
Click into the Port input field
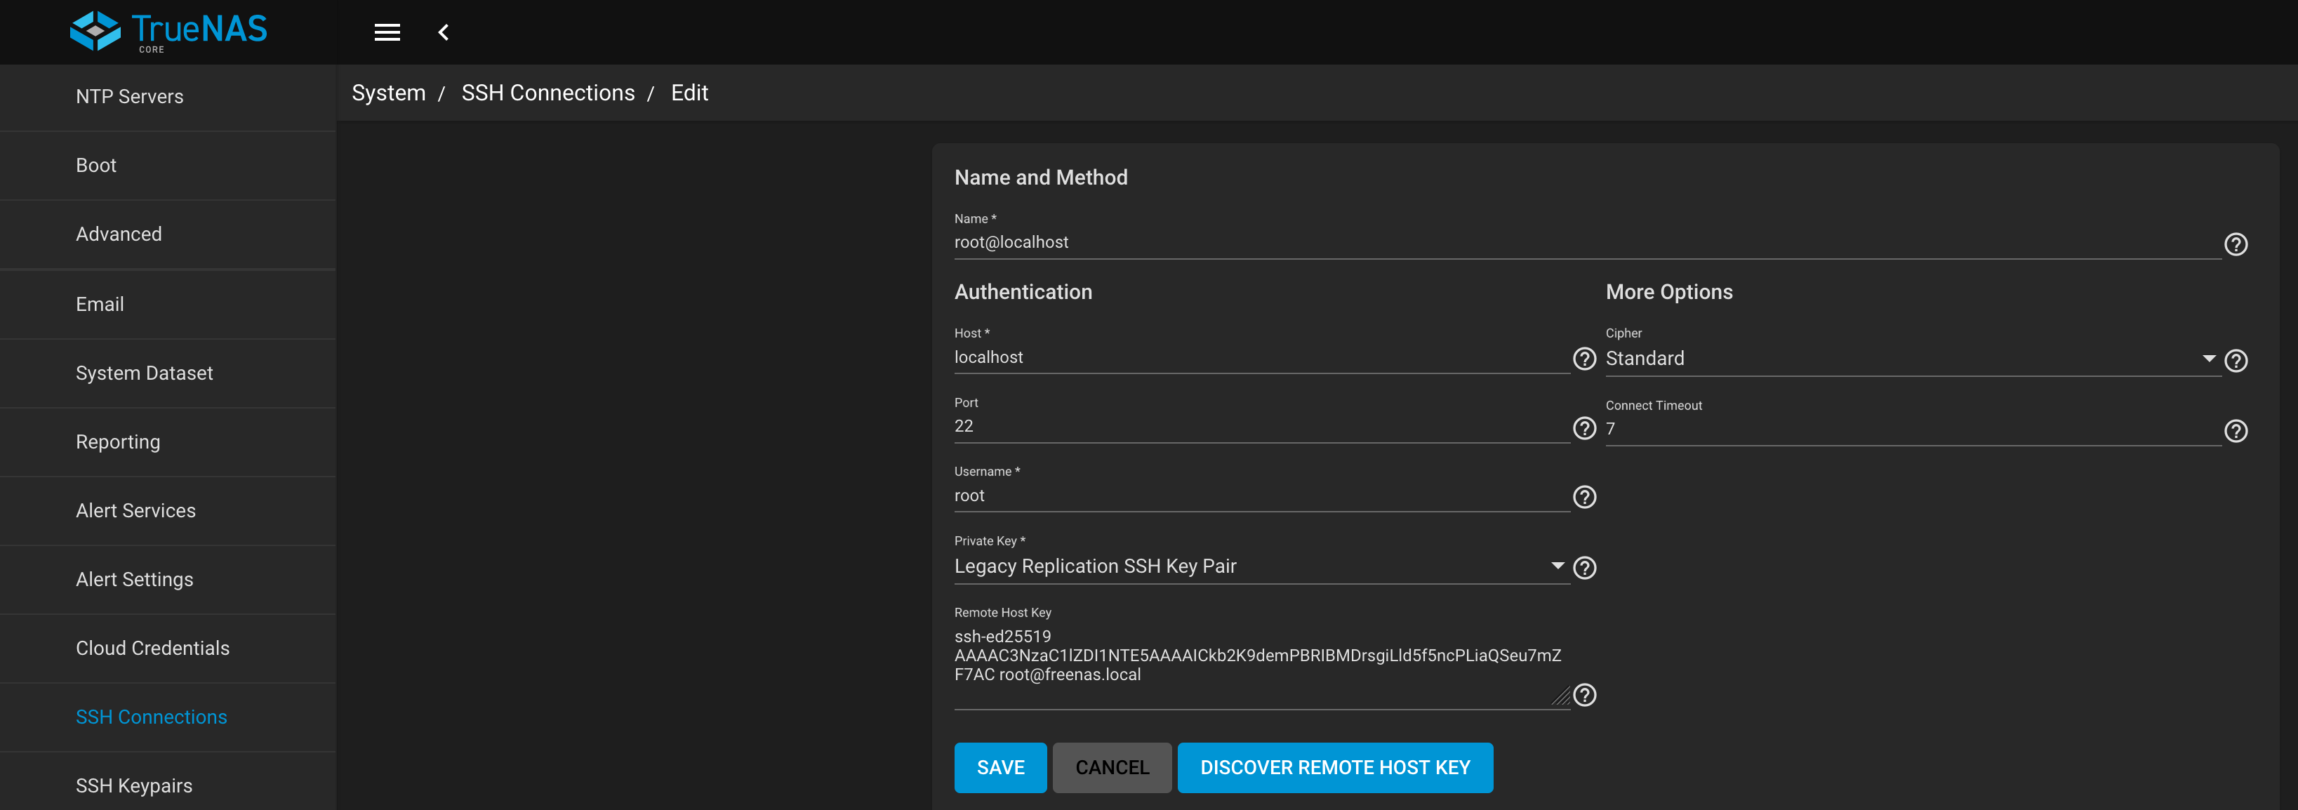(1258, 427)
